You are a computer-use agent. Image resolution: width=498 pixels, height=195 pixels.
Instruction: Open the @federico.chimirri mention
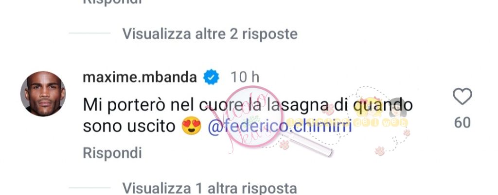pyautogui.click(x=280, y=126)
